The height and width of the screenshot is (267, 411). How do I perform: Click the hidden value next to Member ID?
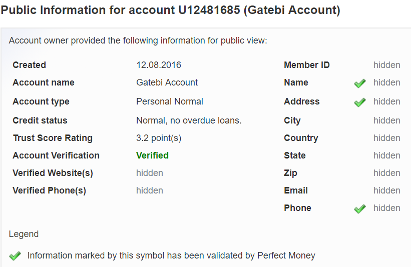(387, 65)
